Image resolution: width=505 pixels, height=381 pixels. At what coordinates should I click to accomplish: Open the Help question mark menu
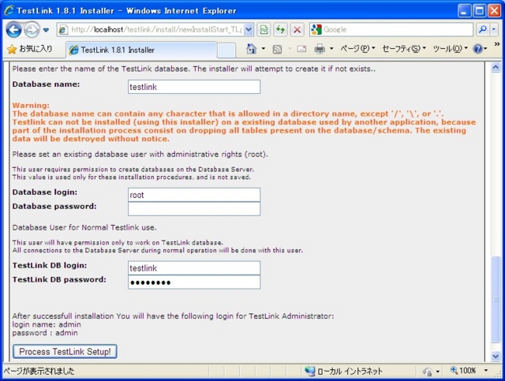point(480,49)
